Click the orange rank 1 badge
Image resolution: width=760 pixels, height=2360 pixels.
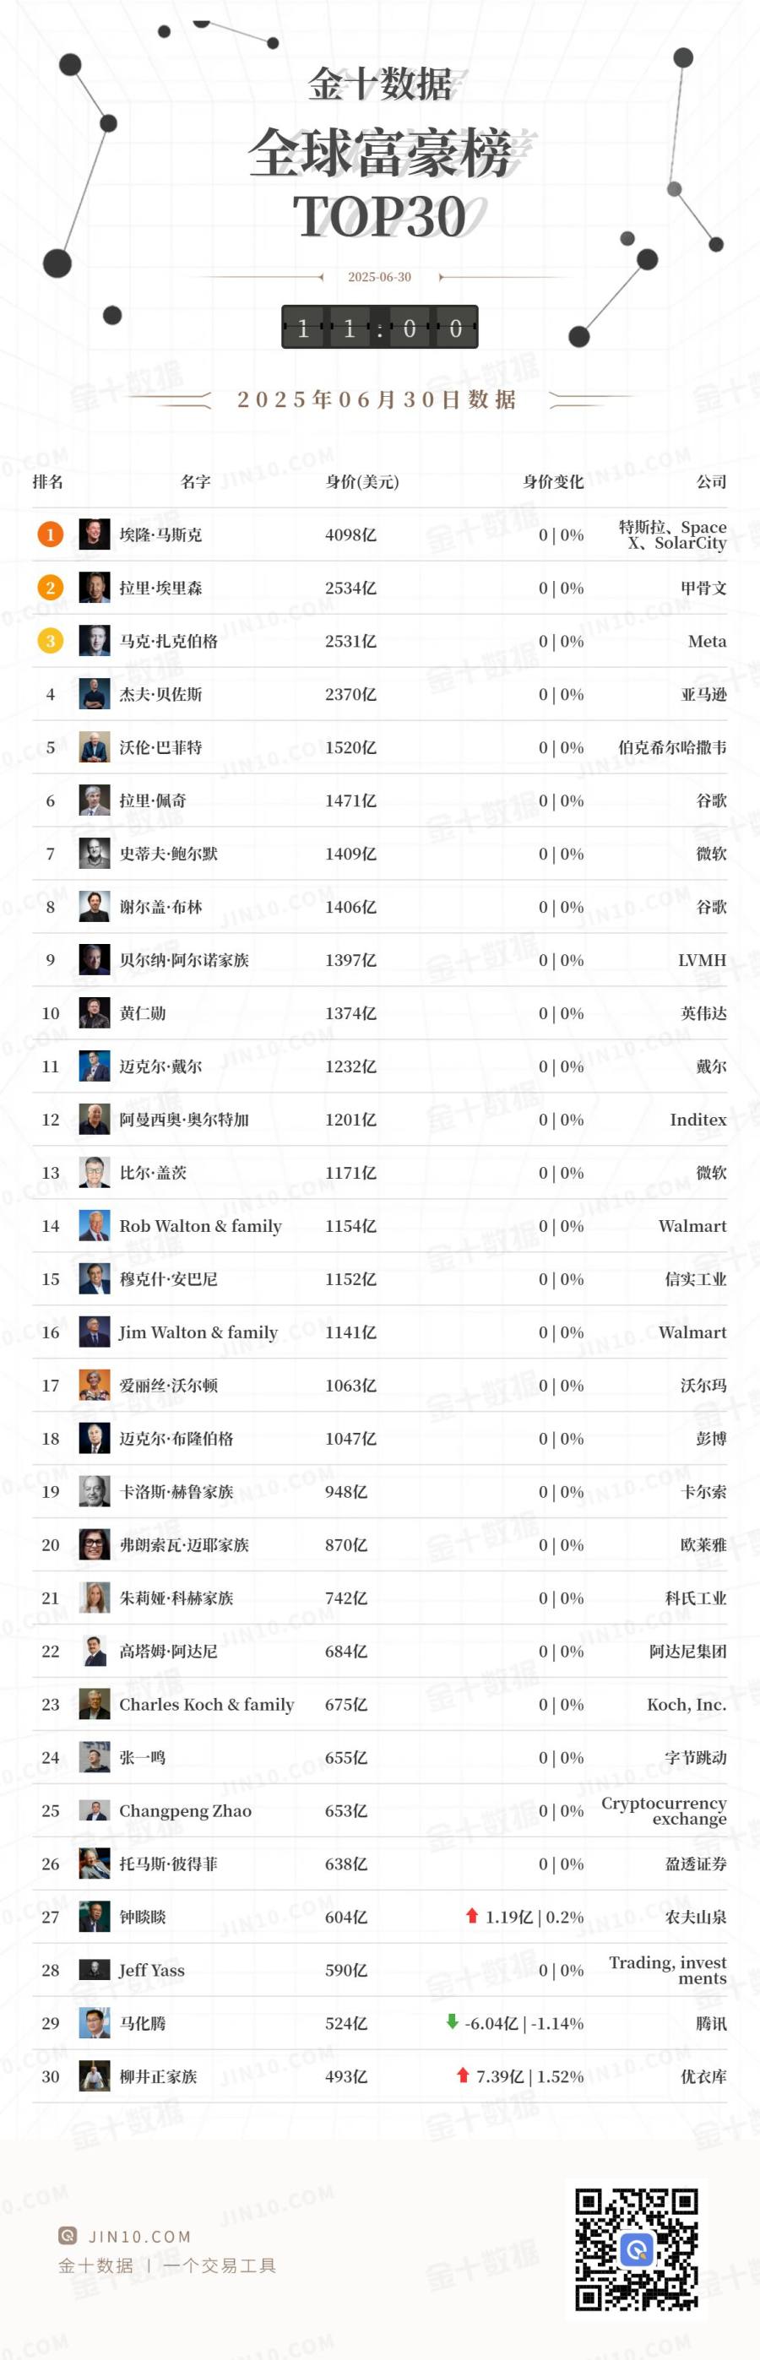(51, 534)
